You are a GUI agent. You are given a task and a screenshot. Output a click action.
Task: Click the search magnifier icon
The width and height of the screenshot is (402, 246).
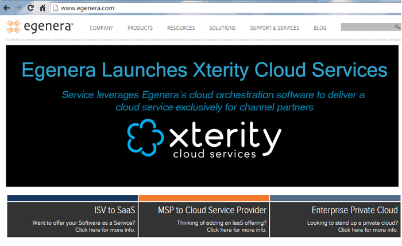click(x=397, y=26)
